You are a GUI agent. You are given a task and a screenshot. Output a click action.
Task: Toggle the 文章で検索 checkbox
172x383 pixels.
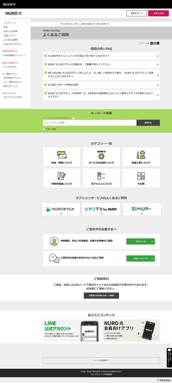(x=44, y=129)
